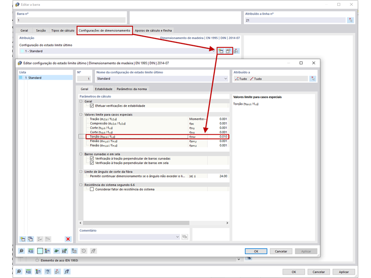Open the Comentário dropdown
This screenshot has width=371, height=278.
(x=178, y=237)
